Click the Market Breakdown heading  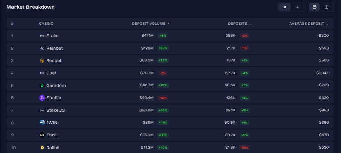(31, 7)
